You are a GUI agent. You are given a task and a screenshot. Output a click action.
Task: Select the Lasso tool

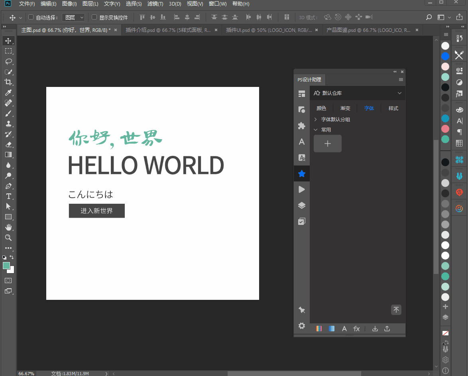pos(8,61)
